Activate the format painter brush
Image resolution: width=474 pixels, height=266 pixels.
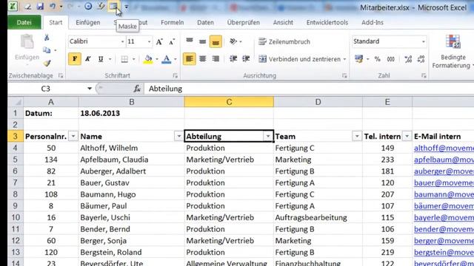click(47, 63)
